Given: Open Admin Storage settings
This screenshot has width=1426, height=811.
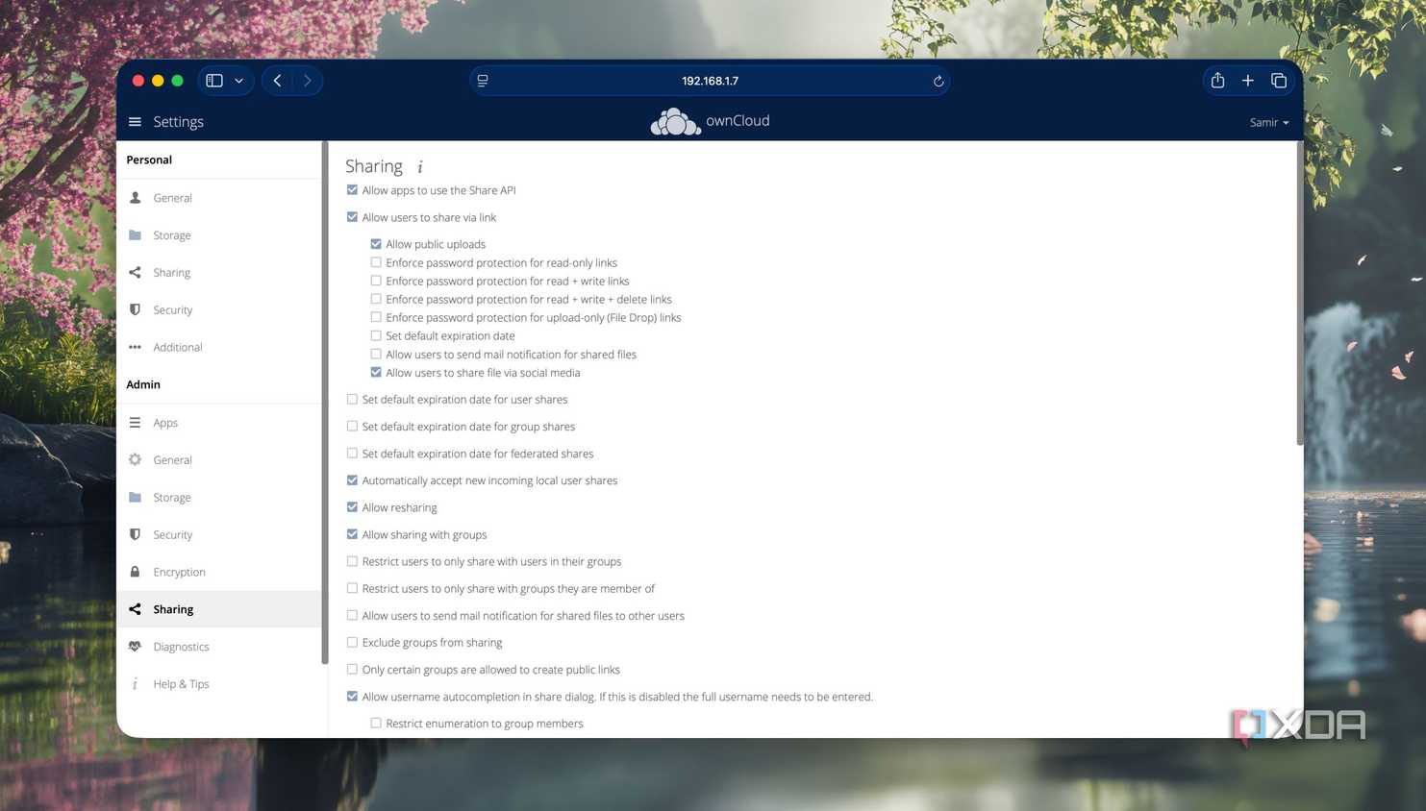Looking at the screenshot, I should coord(218,498).
